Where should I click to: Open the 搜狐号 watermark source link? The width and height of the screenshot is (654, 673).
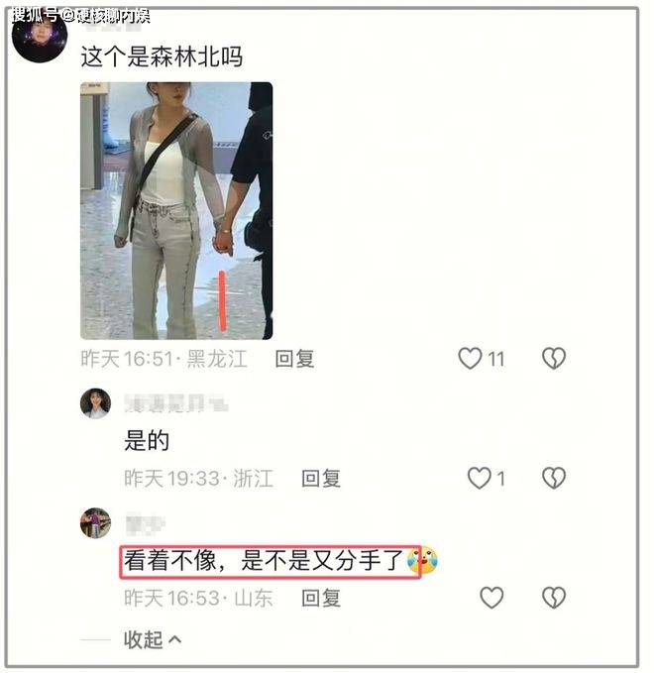[80, 16]
